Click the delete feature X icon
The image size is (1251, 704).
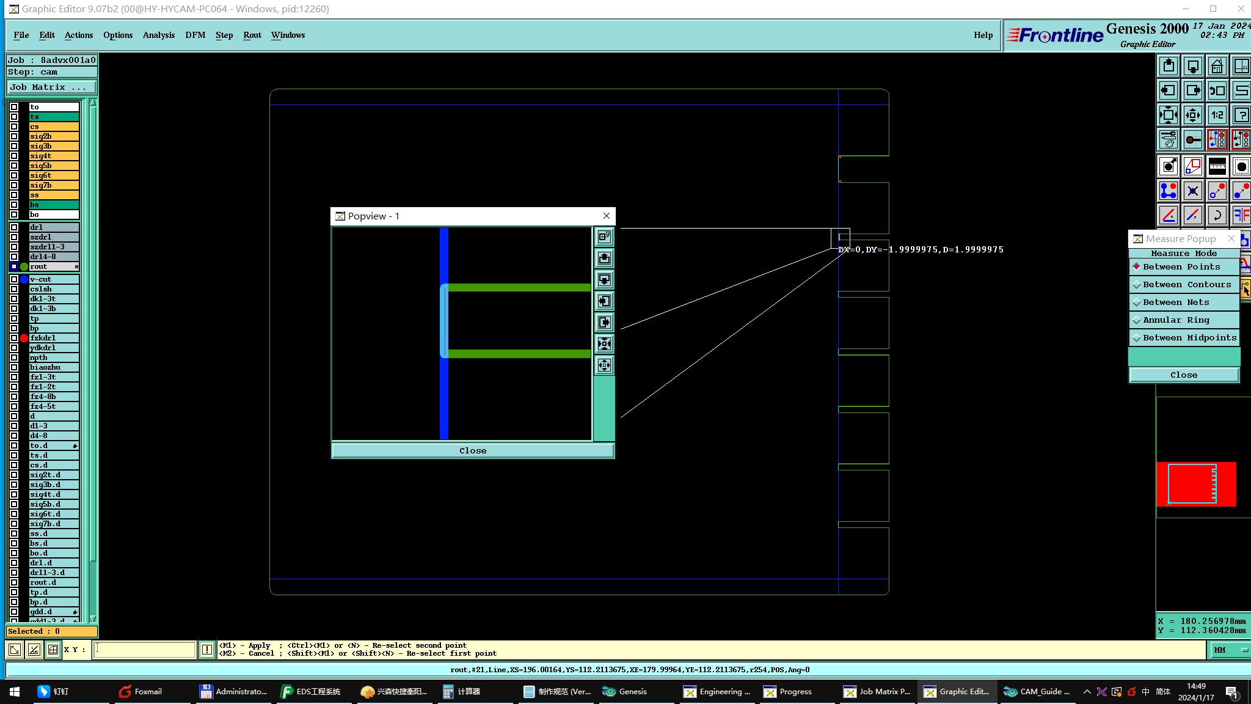tap(1192, 191)
